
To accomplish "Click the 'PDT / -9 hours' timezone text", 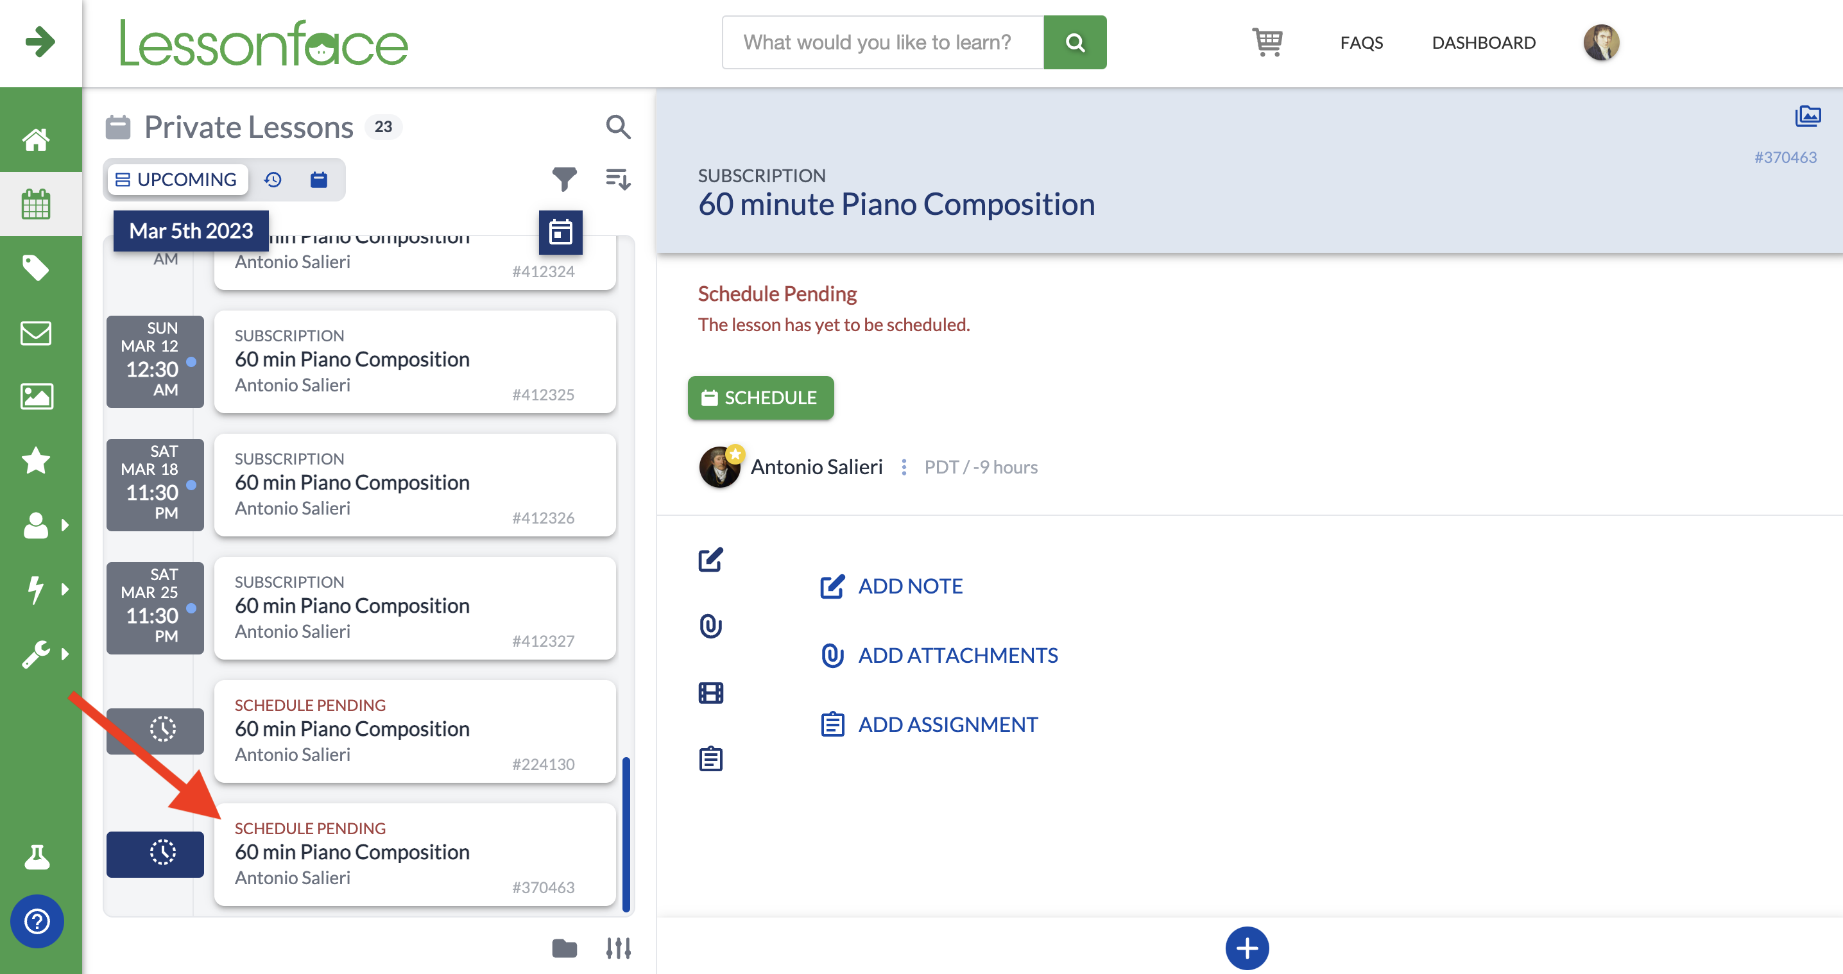I will (981, 467).
